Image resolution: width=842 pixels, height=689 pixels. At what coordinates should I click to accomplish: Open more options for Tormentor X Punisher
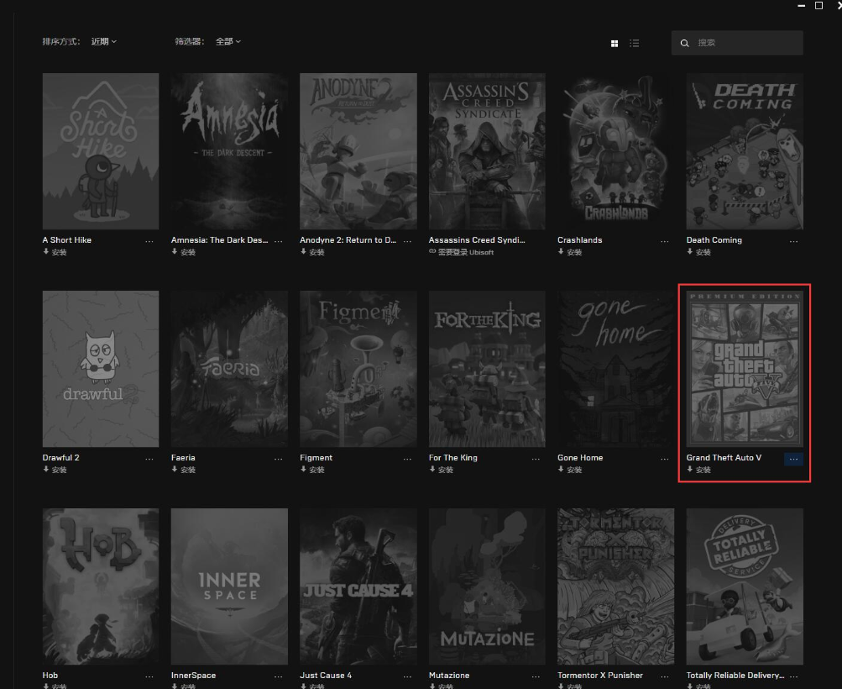tap(665, 676)
